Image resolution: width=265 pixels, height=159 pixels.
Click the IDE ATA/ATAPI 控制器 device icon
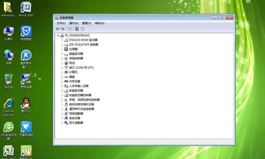(x=66, y=45)
